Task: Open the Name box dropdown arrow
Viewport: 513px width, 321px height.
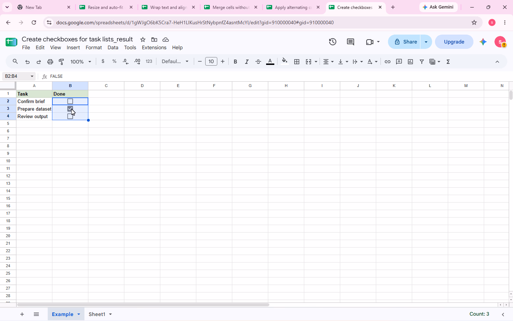Action: [32, 76]
